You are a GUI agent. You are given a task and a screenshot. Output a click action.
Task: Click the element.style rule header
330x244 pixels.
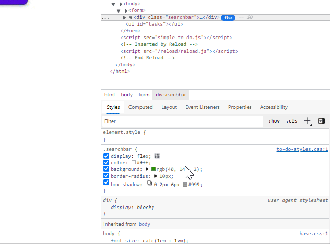(124, 132)
